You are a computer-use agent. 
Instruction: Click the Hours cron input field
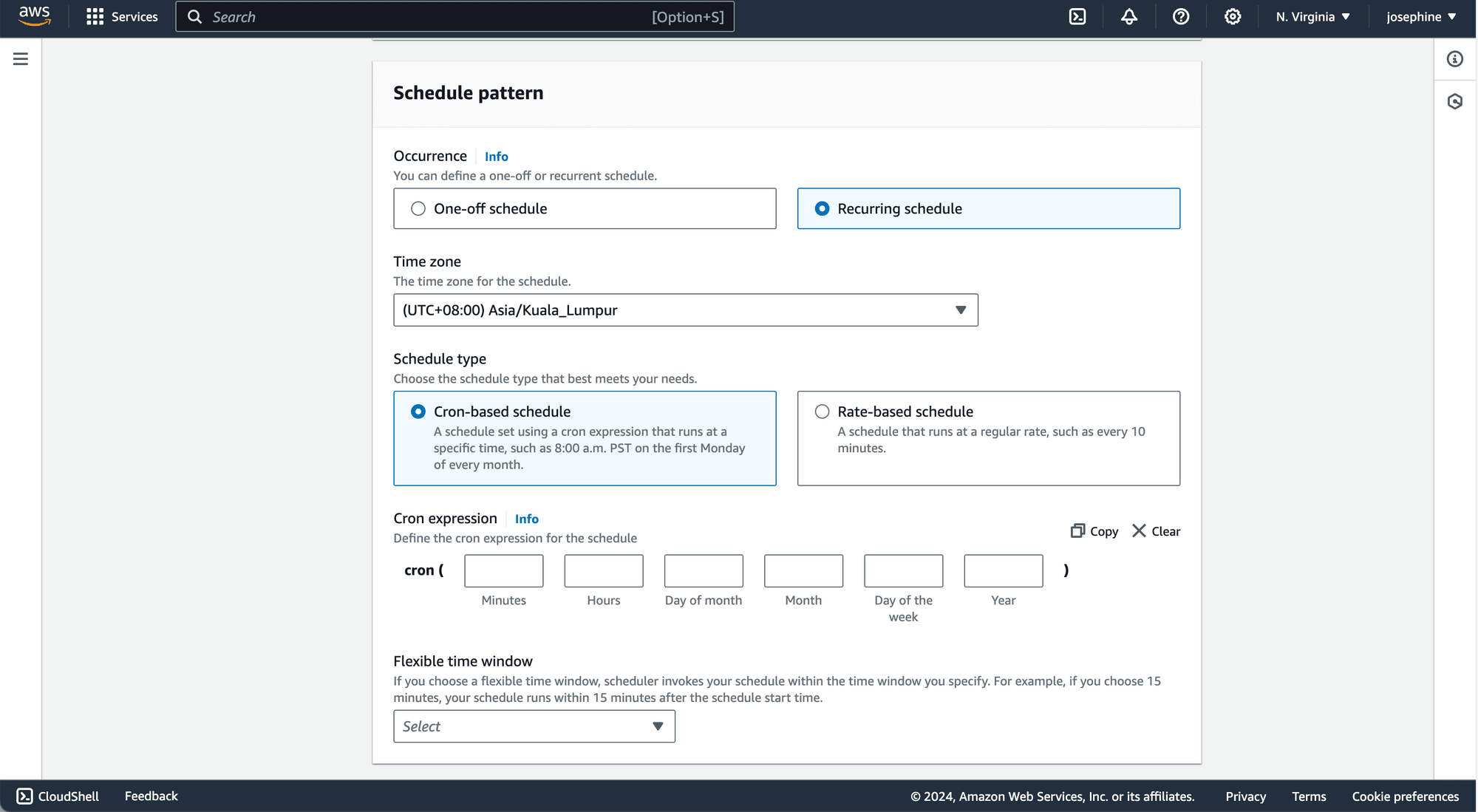604,571
